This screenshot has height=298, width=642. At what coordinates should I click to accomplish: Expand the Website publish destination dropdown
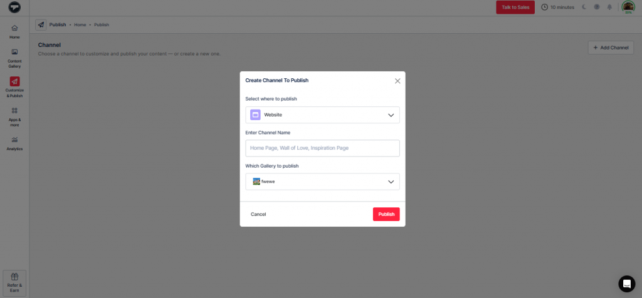pyautogui.click(x=322, y=115)
